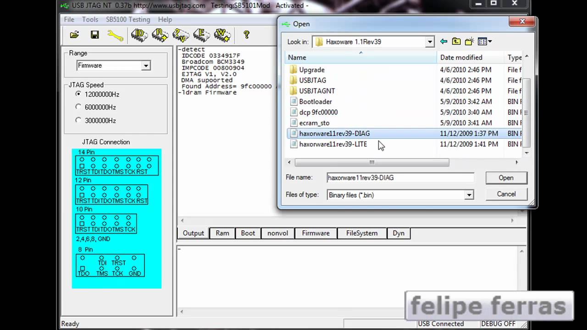Viewport: 587px width, 330px height.
Task: Click the floppy disk save icon
Action: (95, 35)
